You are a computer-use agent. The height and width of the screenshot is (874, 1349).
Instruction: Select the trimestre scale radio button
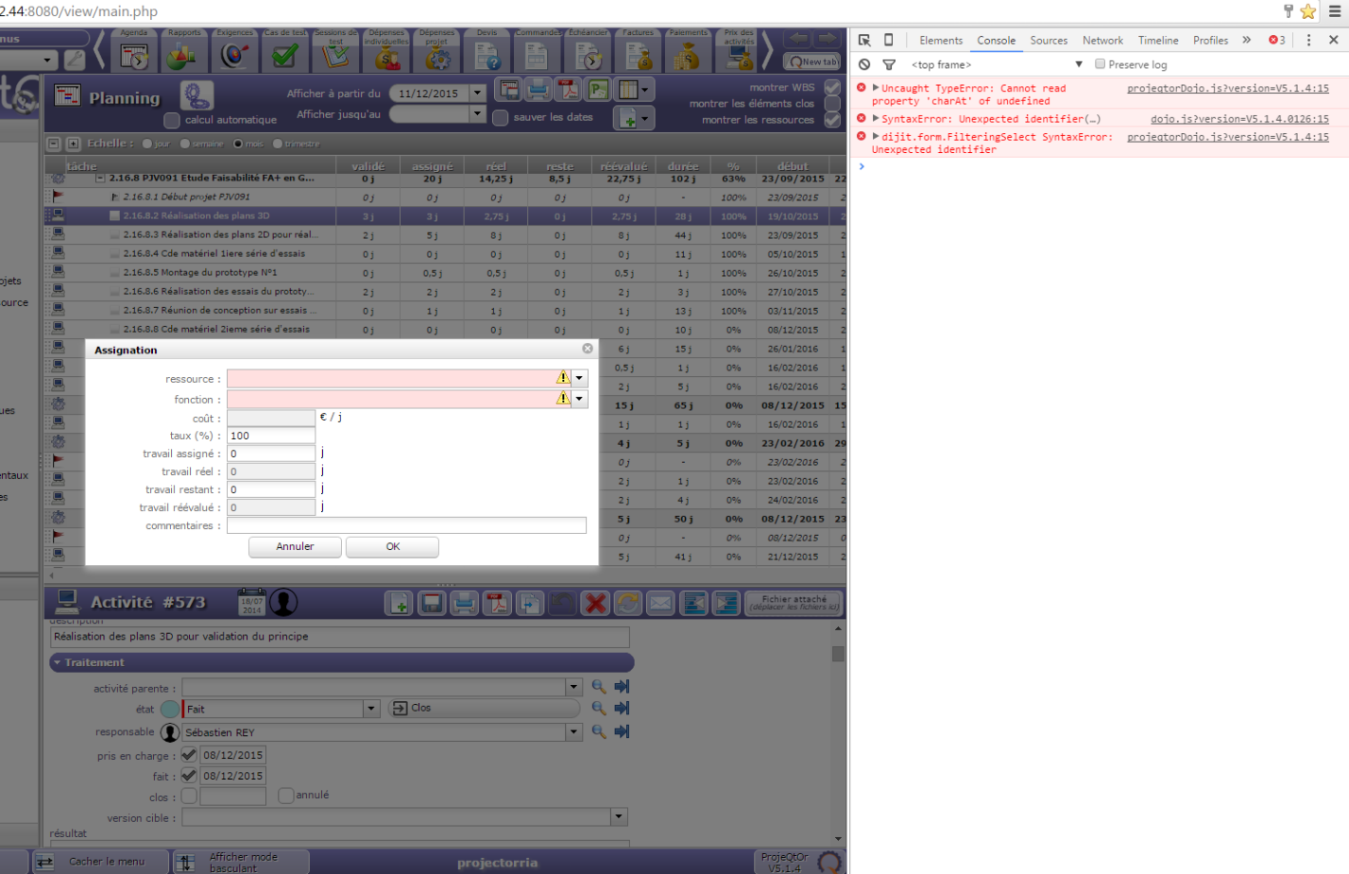(278, 144)
